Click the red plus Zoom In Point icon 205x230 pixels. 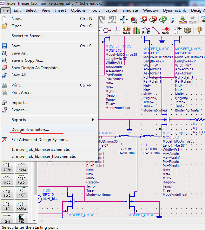click(x=143, y=20)
